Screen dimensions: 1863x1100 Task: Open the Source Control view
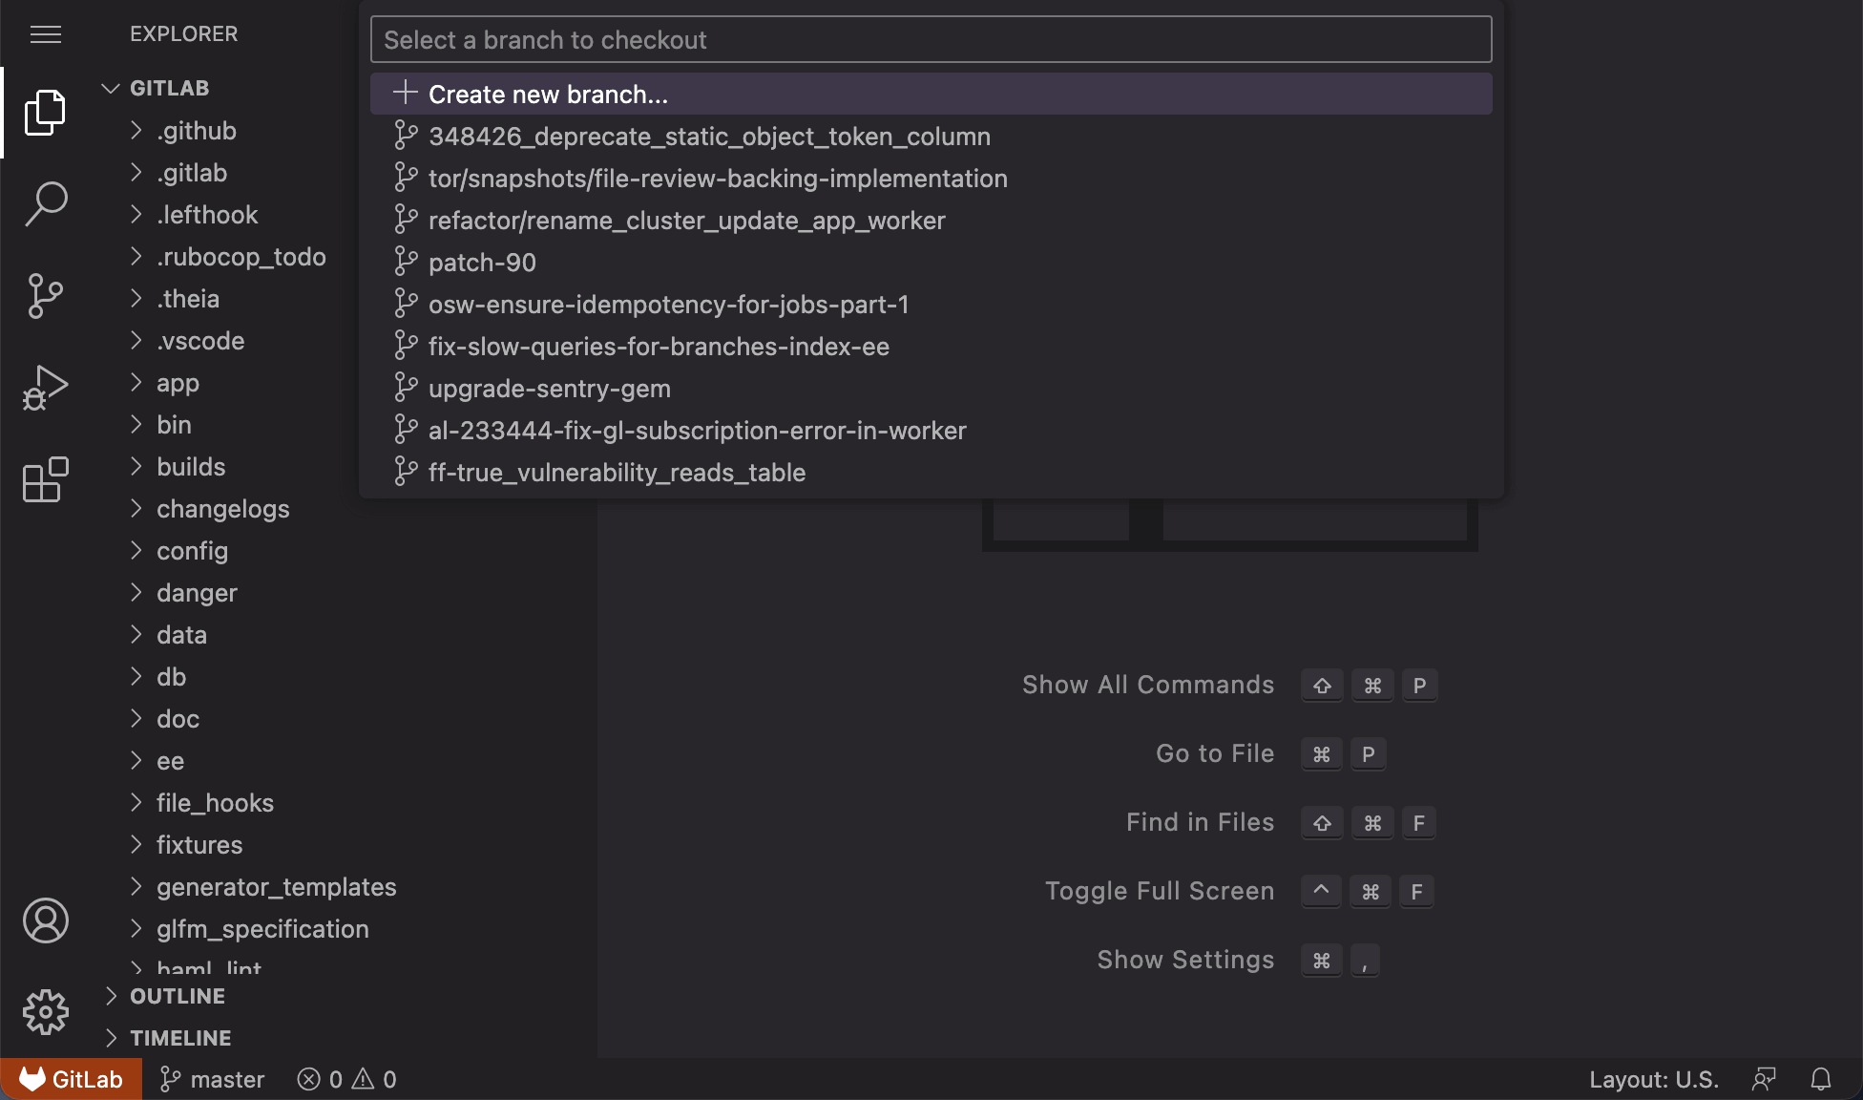[45, 295]
